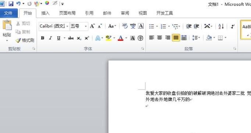The image size is (251, 133).
Task: Toggle Character Shading icon
Action: [132, 38]
